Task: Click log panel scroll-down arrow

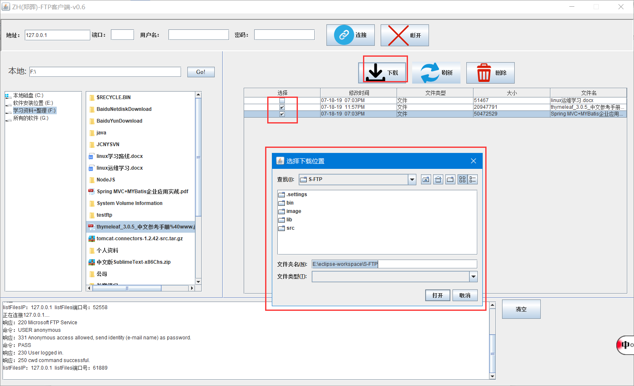Action: (493, 376)
